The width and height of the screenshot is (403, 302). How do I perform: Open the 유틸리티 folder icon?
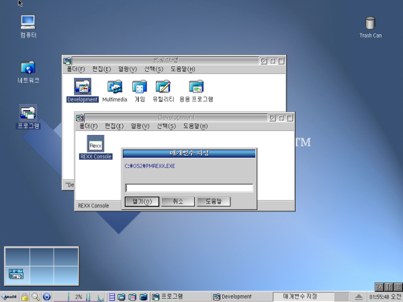[x=163, y=87]
